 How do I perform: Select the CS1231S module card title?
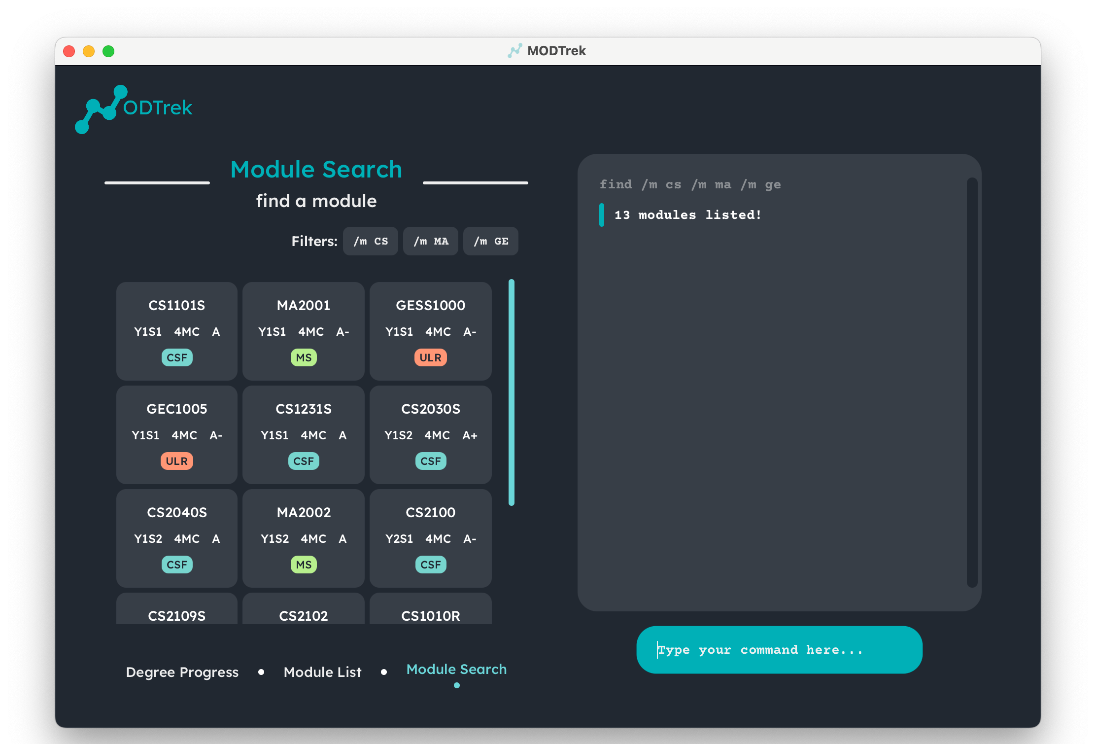(x=304, y=409)
